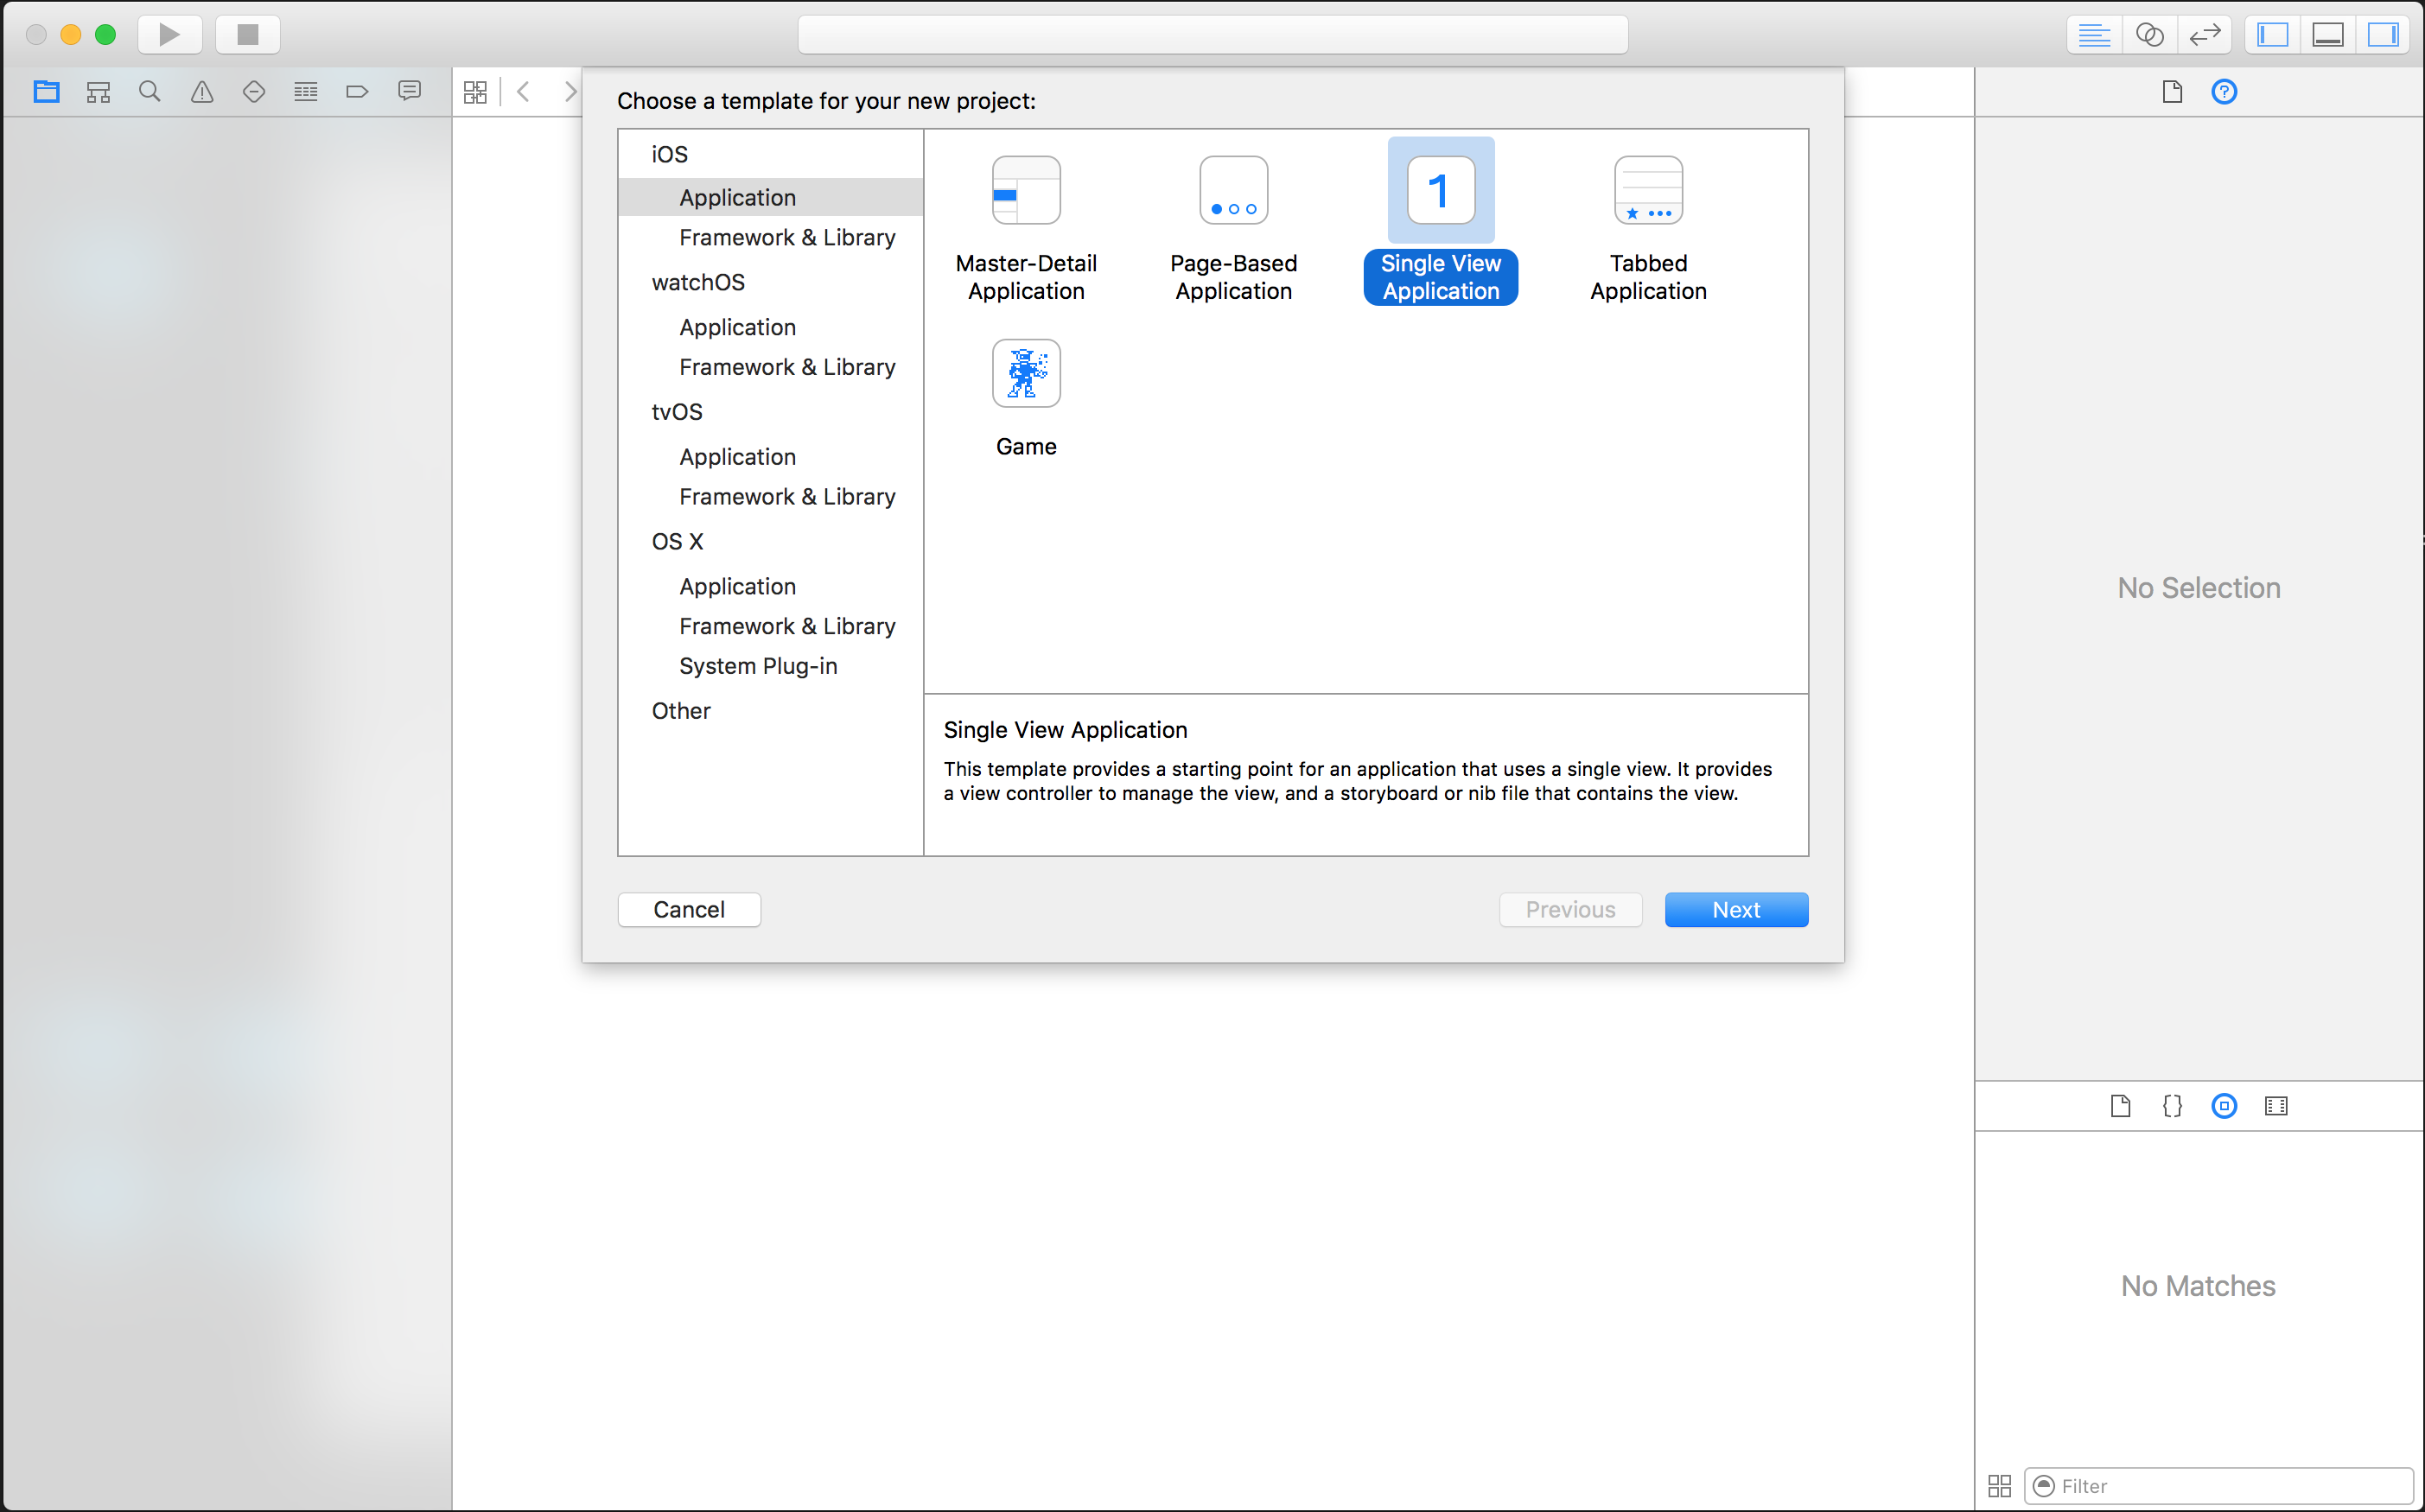Viewport: 2425px width, 1512px height.
Task: Open the Code Snippet library icon
Action: click(x=2171, y=1106)
